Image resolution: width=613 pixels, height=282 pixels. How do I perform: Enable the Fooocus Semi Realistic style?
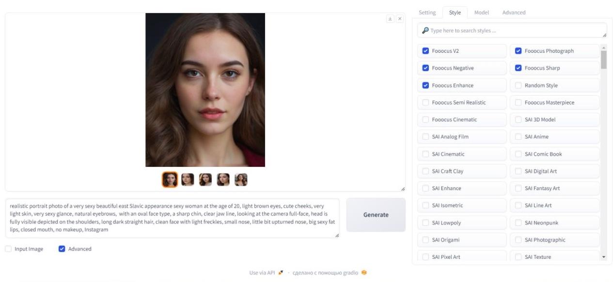[425, 103]
